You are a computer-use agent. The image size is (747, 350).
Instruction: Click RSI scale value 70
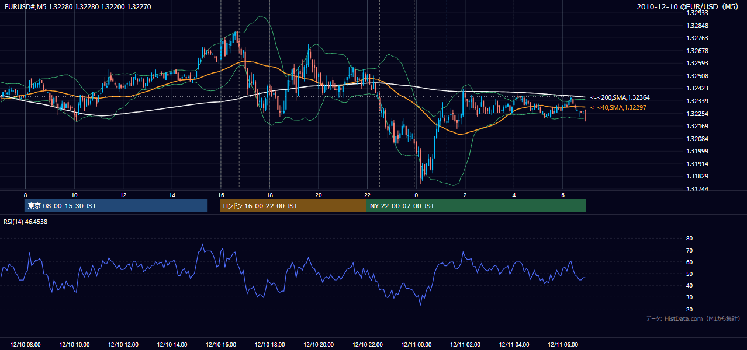pyautogui.click(x=690, y=250)
